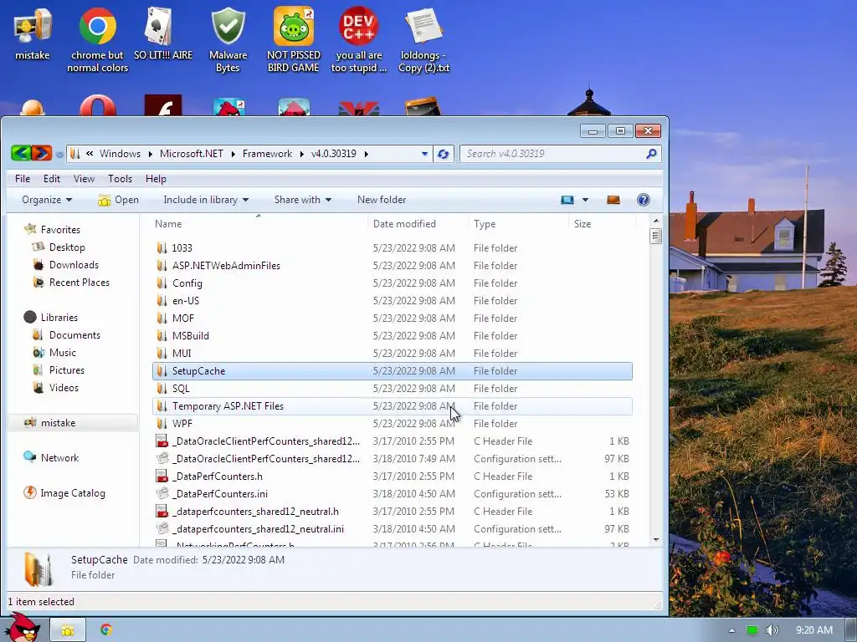Viewport: 857px width, 642px height.
Task: Click the green Back arrow button
Action: 21,154
